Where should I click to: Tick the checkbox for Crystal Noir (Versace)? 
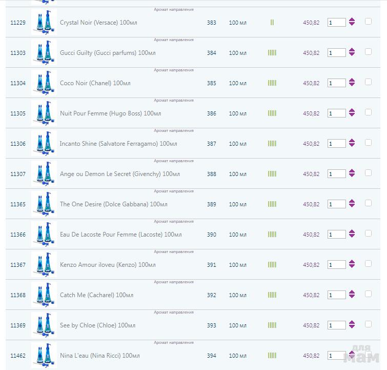coord(368,22)
